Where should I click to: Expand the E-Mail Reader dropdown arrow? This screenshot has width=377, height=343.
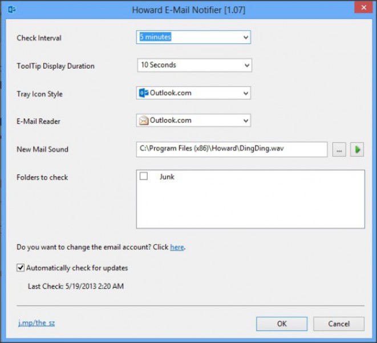tap(246, 121)
